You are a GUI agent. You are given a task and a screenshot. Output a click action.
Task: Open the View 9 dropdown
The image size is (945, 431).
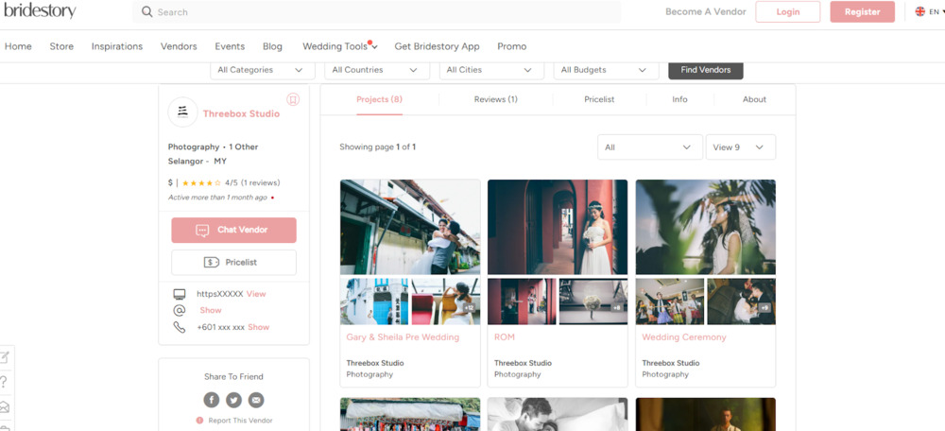[740, 147]
